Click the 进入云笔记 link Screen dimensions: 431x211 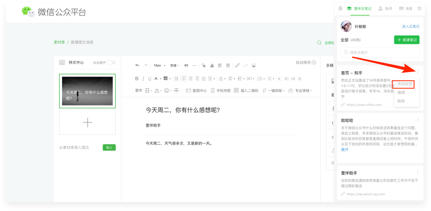click(x=411, y=26)
